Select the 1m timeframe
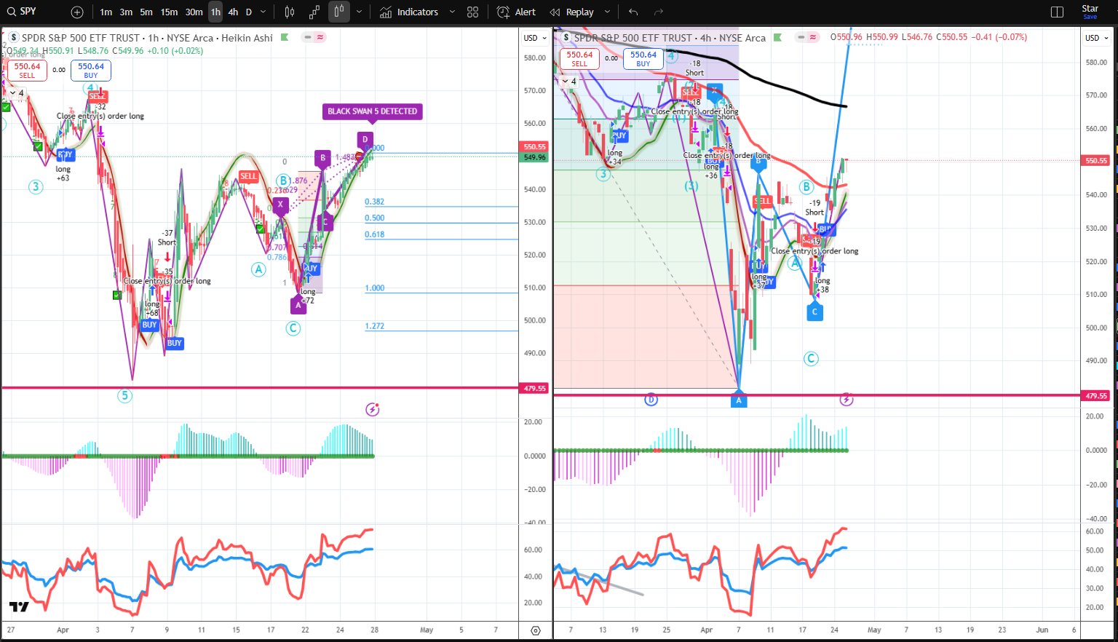The image size is (1118, 642). tap(106, 12)
